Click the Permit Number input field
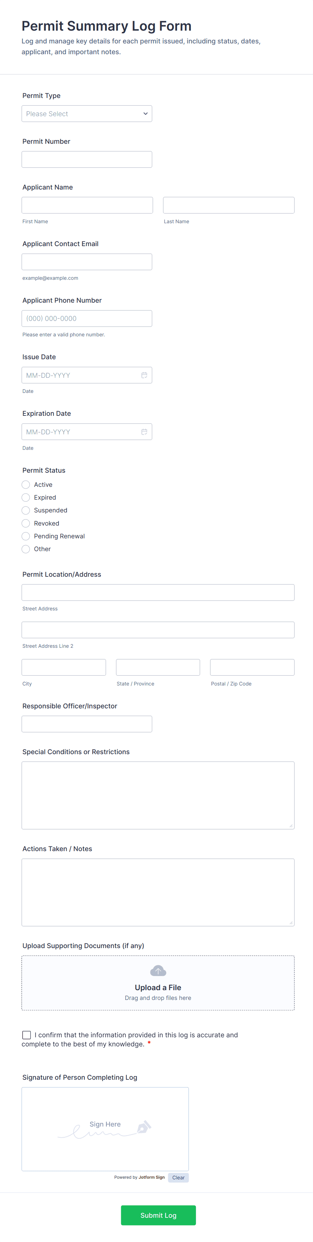313x1242 pixels. 87,159
